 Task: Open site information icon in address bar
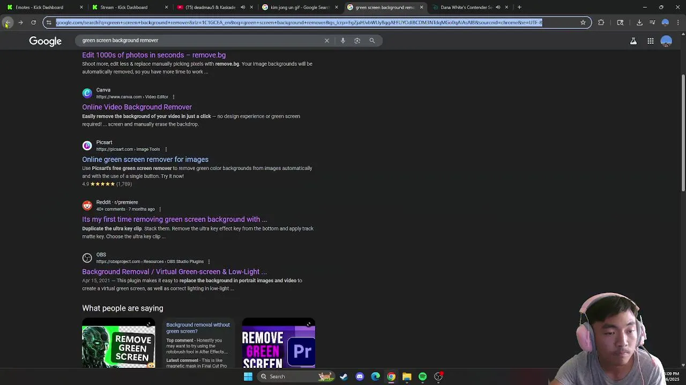49,22
